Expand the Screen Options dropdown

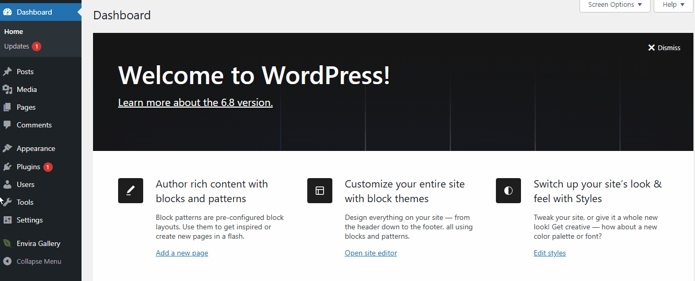click(615, 5)
